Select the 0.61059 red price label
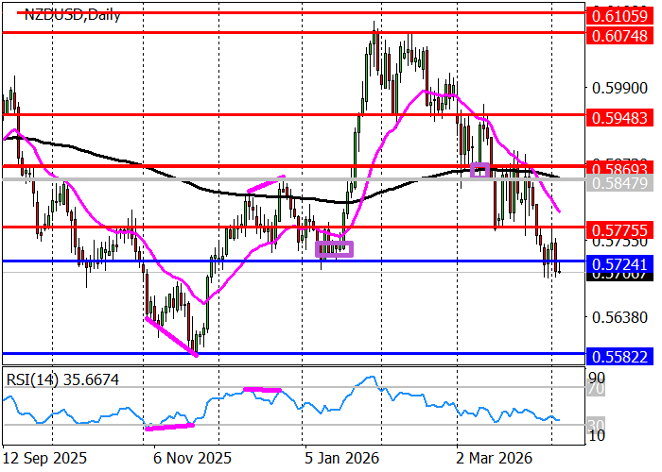This screenshot has width=662, height=472. (618, 16)
